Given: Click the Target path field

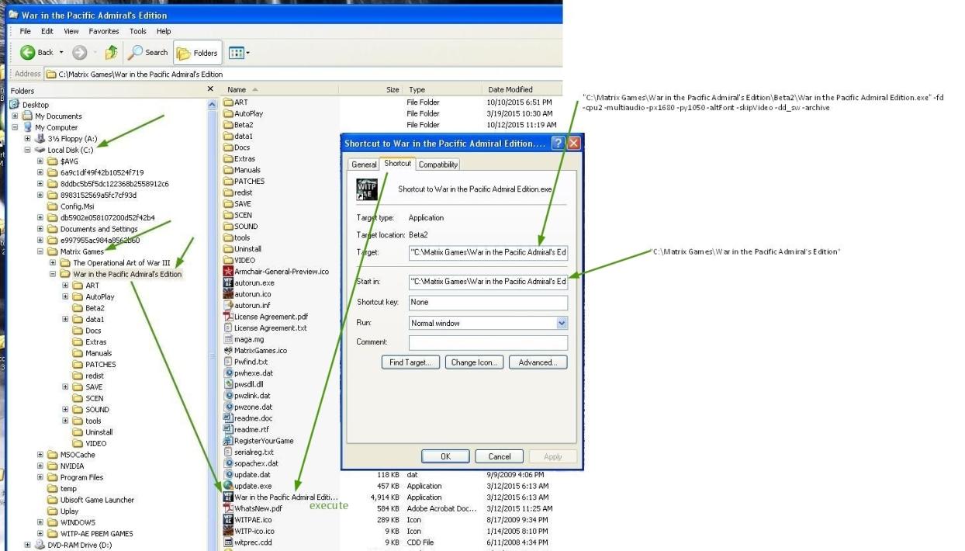Looking at the screenshot, I should 488,253.
